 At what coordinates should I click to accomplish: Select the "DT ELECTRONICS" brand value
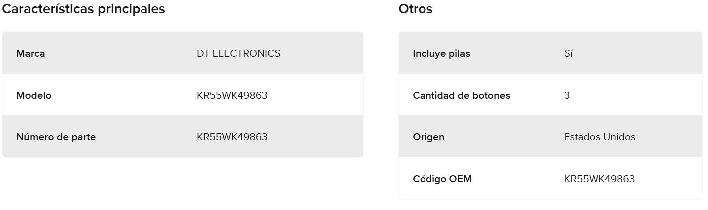point(238,54)
